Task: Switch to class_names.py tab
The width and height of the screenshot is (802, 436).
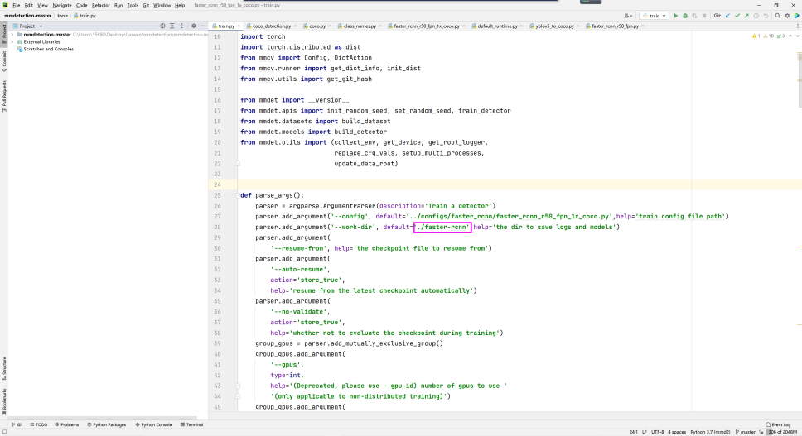Action: tap(360, 26)
